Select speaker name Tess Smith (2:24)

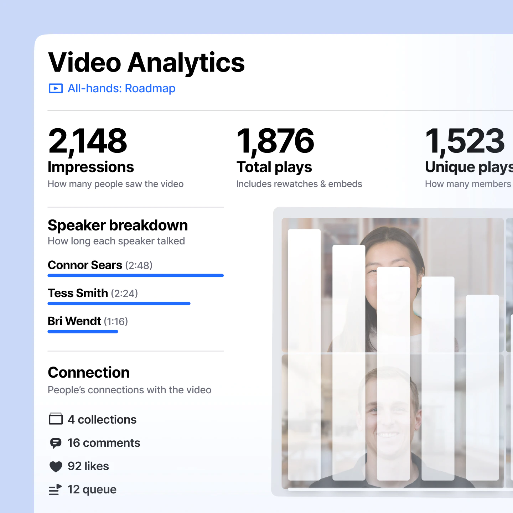pos(93,293)
